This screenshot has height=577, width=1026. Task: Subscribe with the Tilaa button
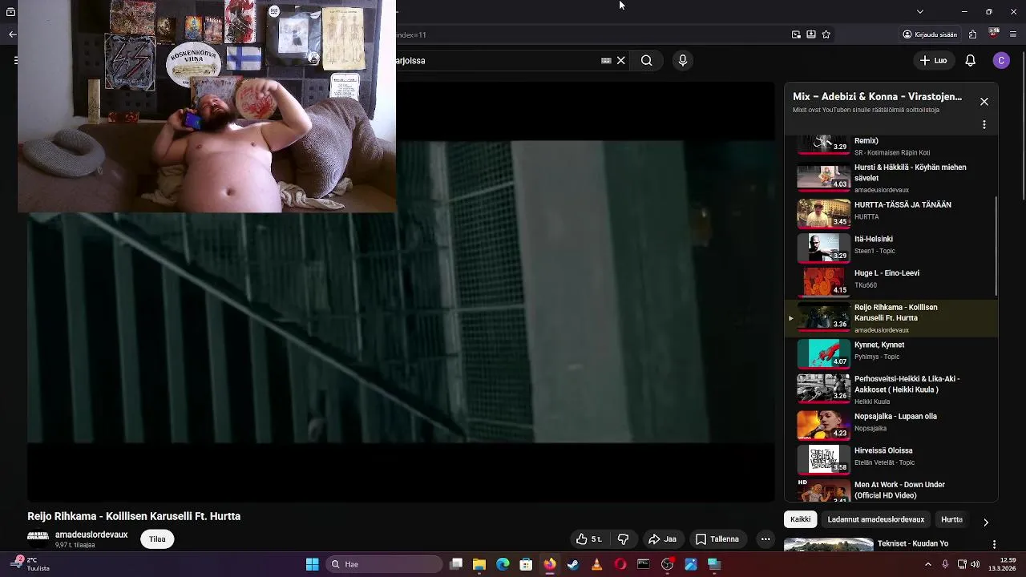click(x=157, y=539)
